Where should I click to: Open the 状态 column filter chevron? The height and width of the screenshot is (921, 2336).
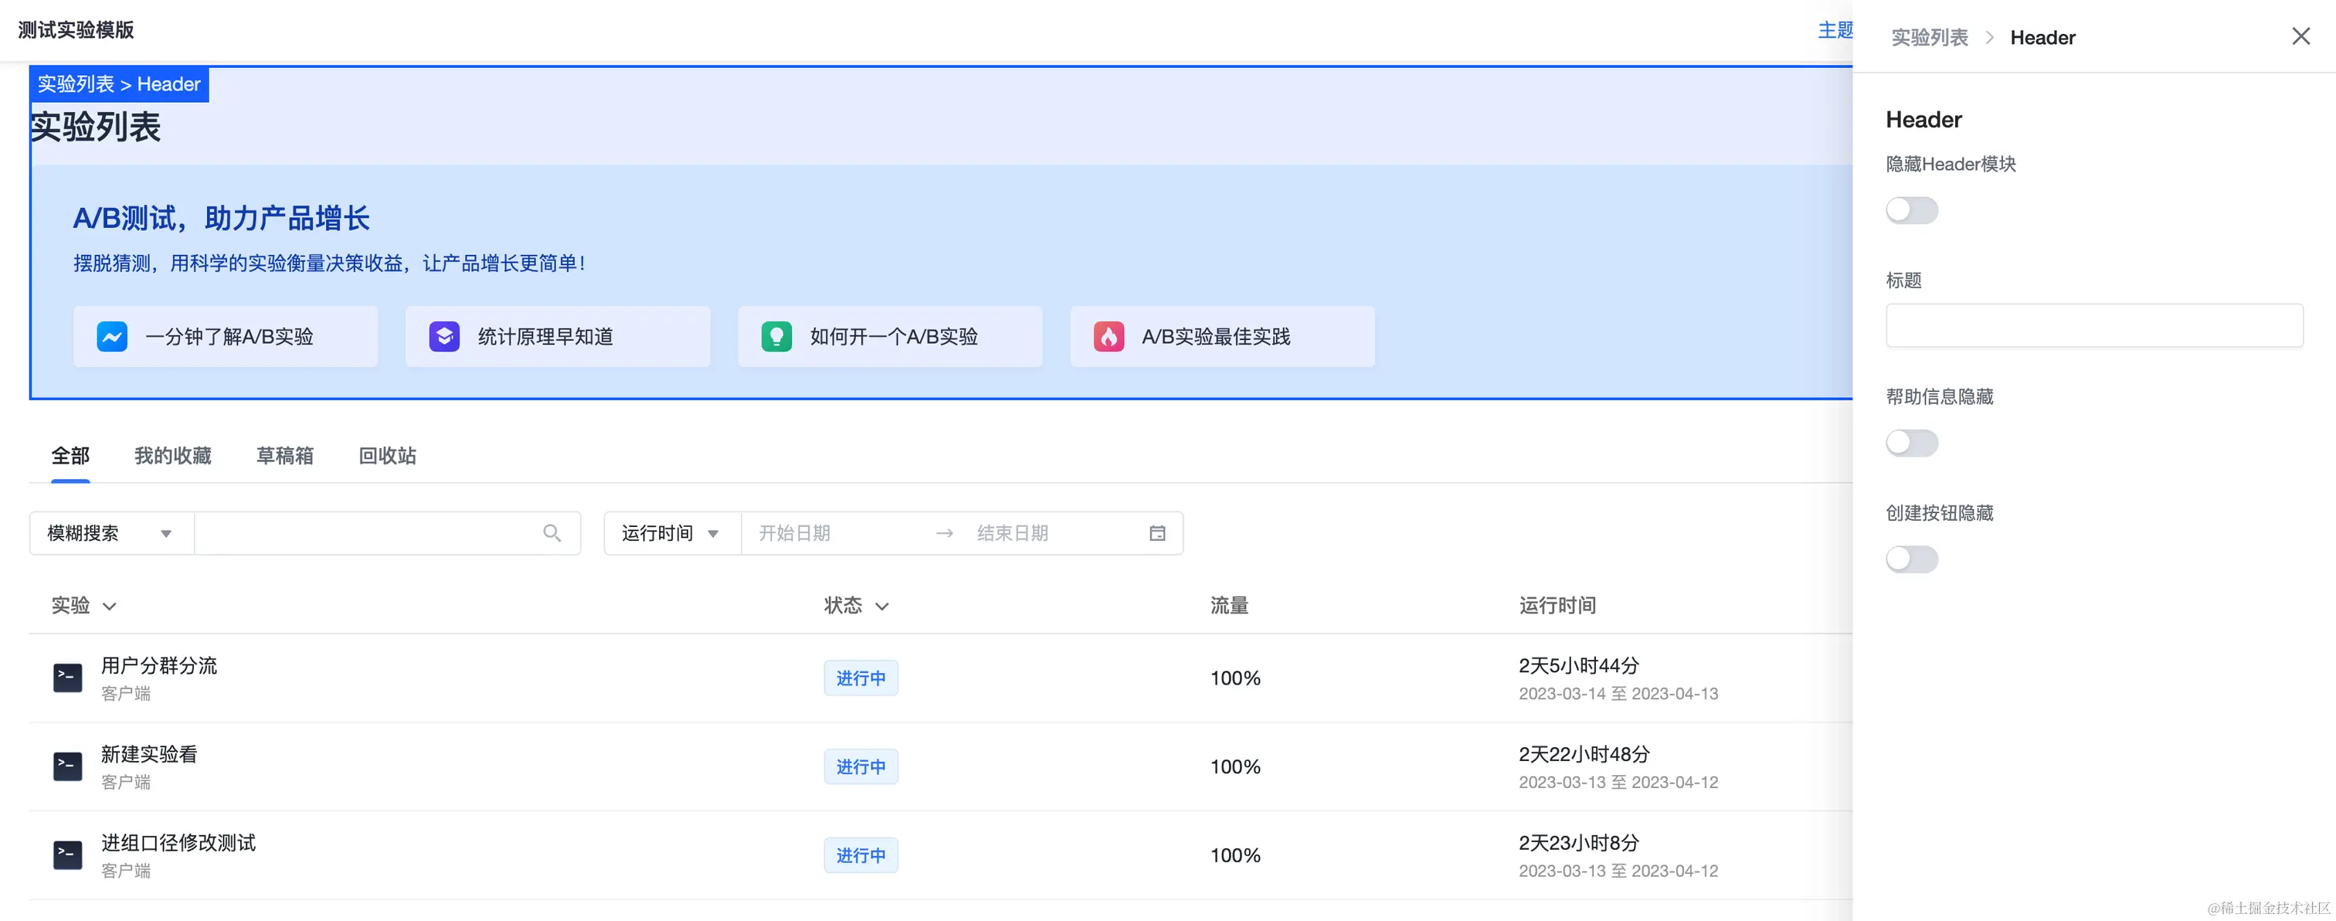881,606
